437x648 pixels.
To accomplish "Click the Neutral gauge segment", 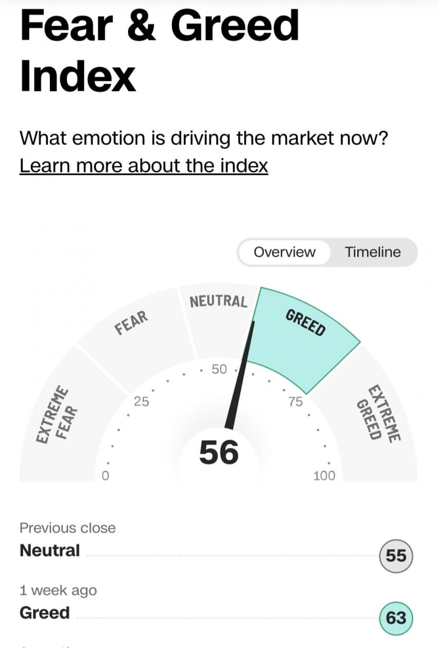I will click(x=219, y=319).
